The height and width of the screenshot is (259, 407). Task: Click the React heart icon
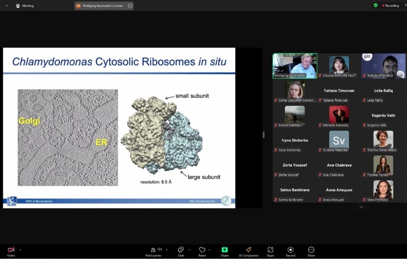[202, 250]
